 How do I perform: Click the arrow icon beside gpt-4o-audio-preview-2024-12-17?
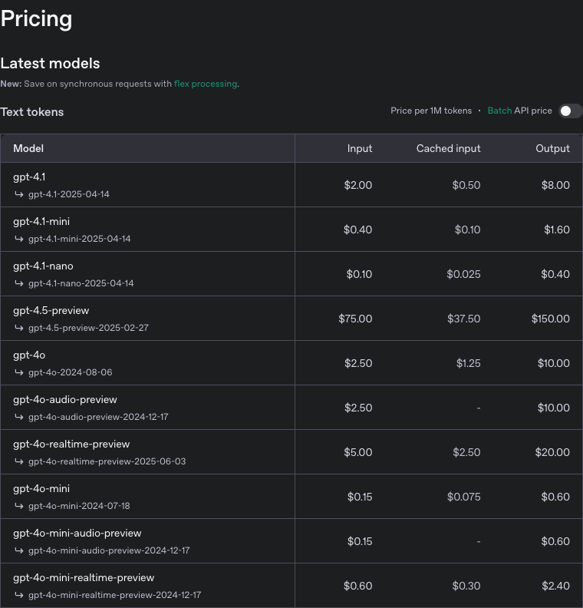pos(19,417)
